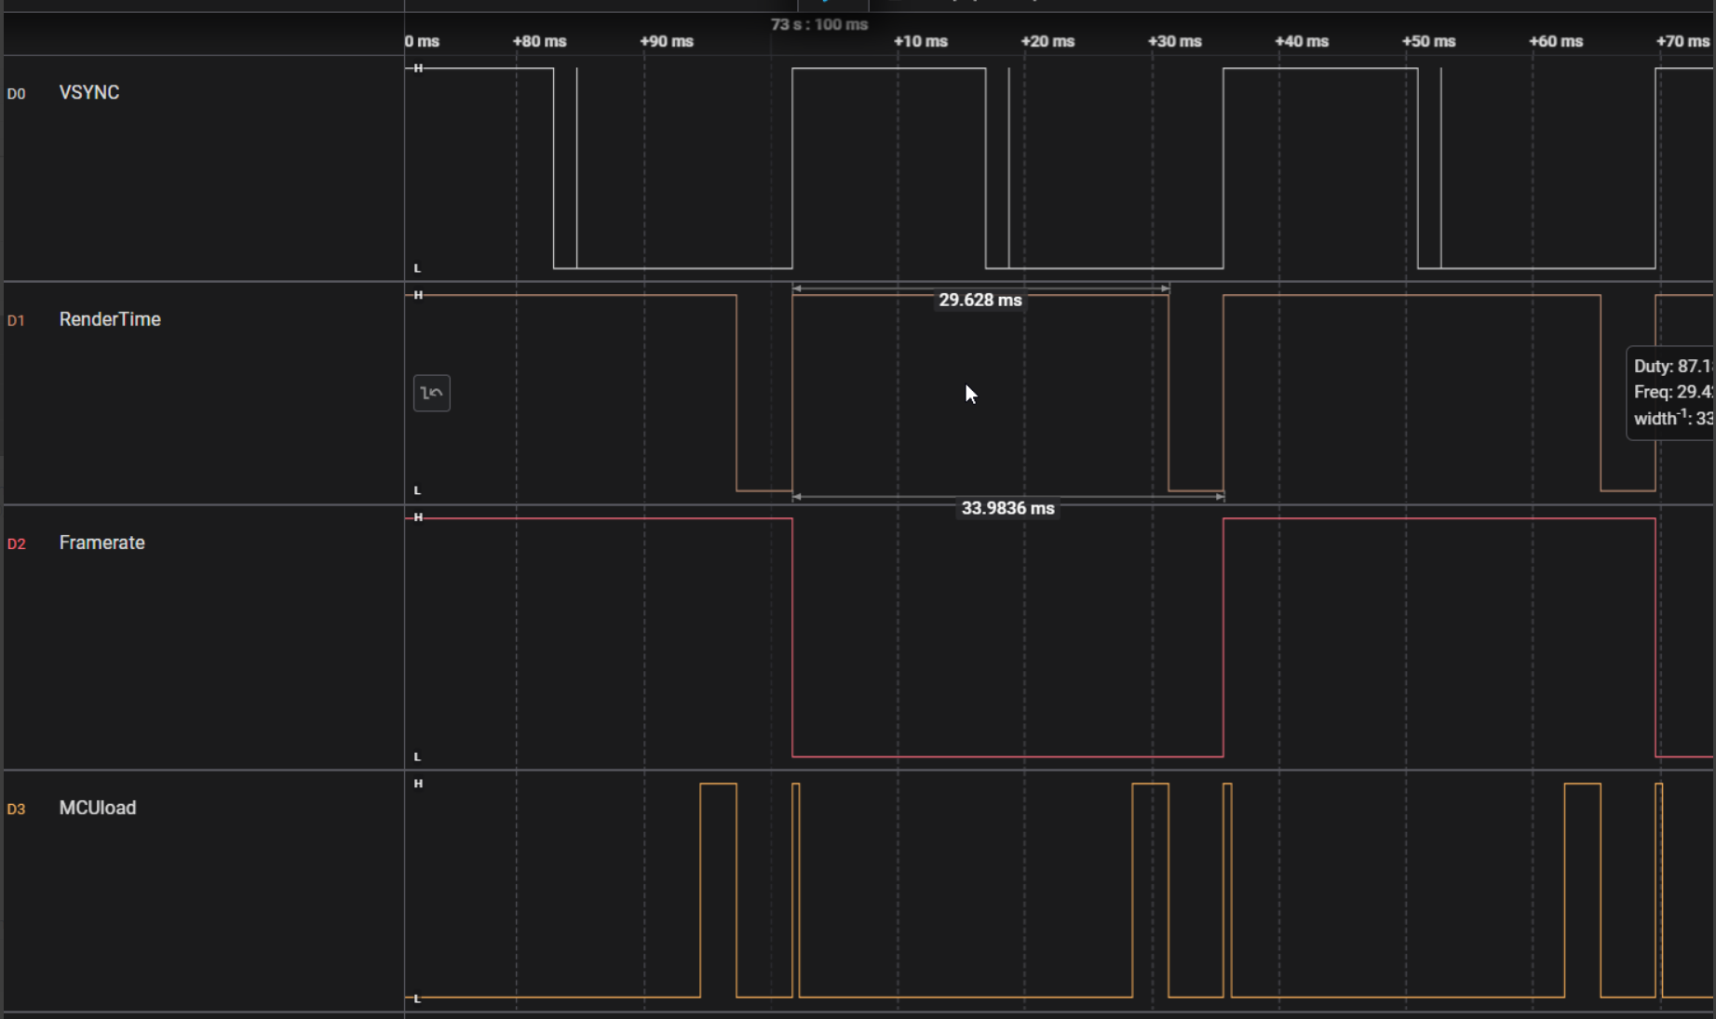1716x1019 pixels.
Task: Click the MCUload channel label
Action: pos(97,808)
